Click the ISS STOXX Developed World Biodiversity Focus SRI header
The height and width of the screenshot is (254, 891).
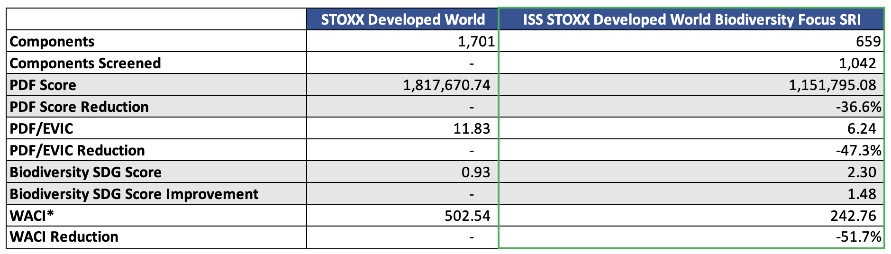pyautogui.click(x=691, y=19)
